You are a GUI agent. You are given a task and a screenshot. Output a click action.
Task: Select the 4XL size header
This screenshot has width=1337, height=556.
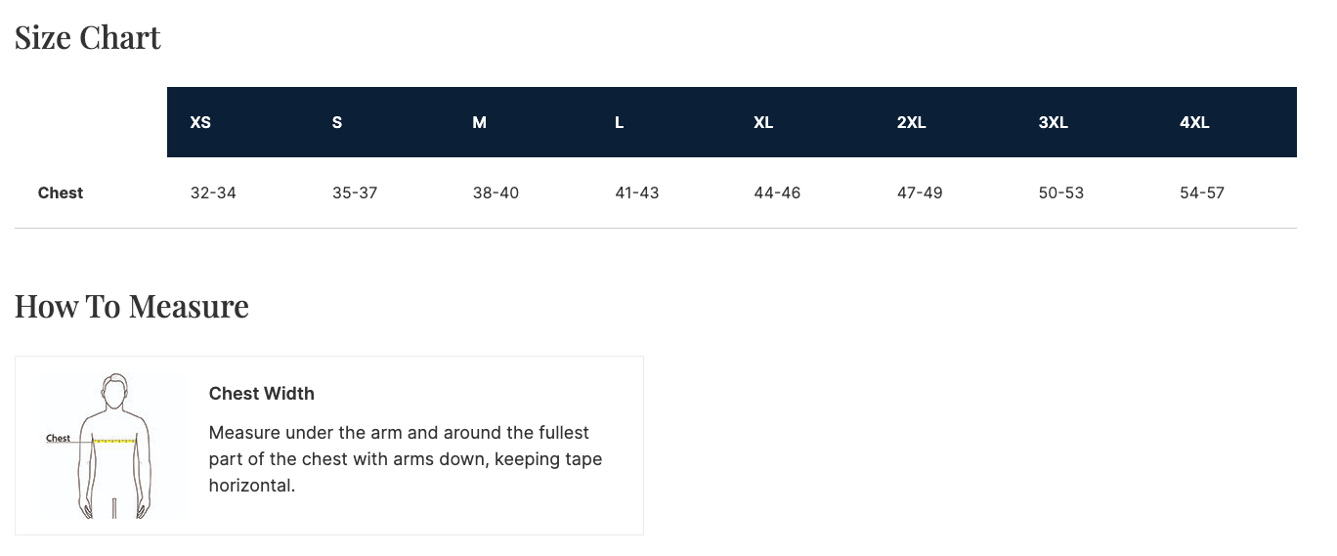pyautogui.click(x=1194, y=123)
